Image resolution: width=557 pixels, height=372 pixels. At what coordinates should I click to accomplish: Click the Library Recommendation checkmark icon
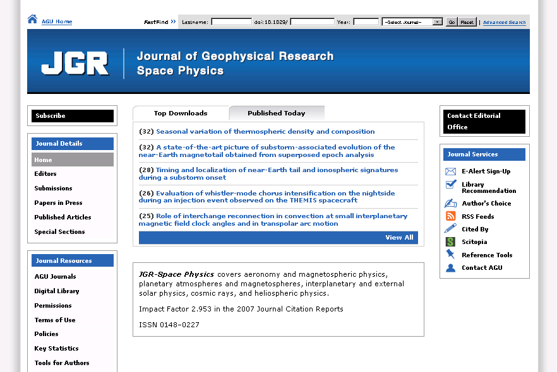click(451, 184)
